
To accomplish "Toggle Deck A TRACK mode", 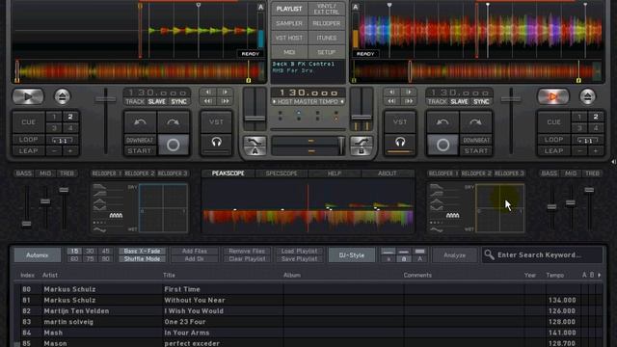I will (x=135, y=101).
